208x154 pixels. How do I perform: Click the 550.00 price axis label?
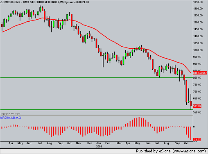[197, 112]
